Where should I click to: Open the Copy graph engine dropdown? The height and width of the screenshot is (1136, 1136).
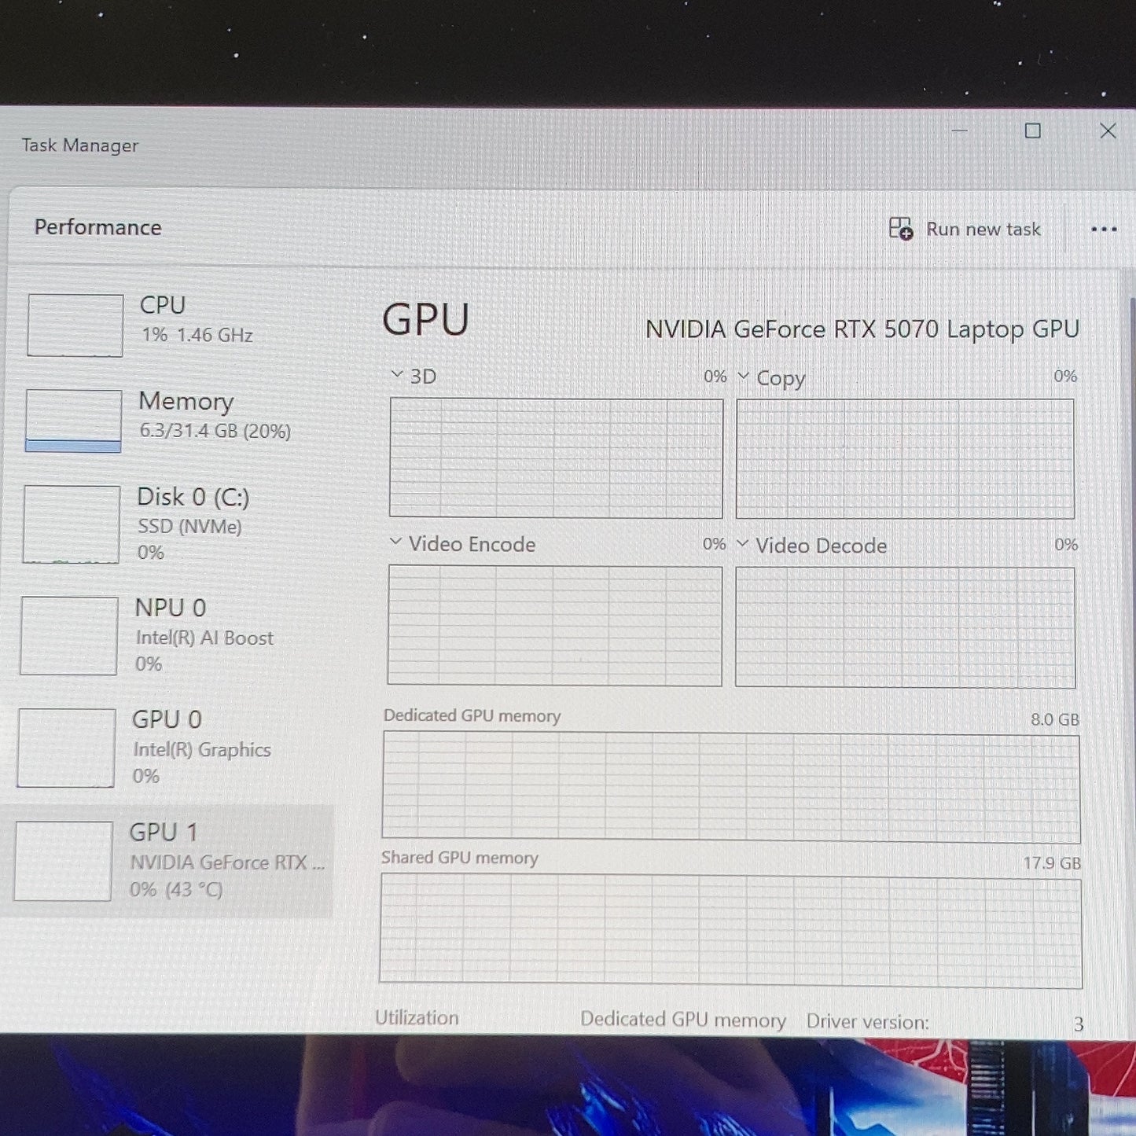pos(744,377)
